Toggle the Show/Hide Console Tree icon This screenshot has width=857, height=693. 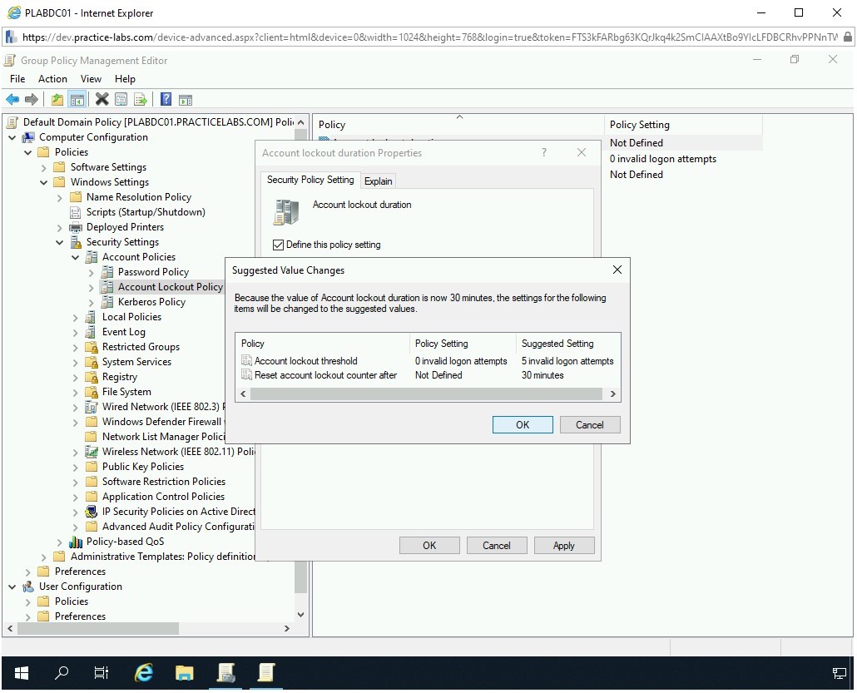coord(77,100)
